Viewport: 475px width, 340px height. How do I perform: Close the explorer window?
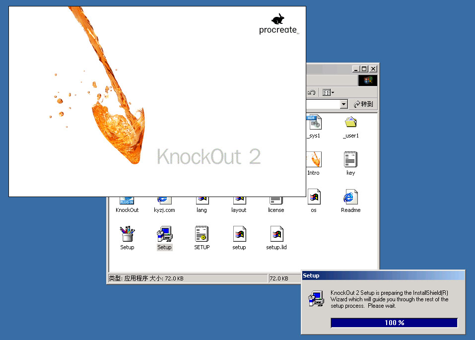click(x=373, y=69)
